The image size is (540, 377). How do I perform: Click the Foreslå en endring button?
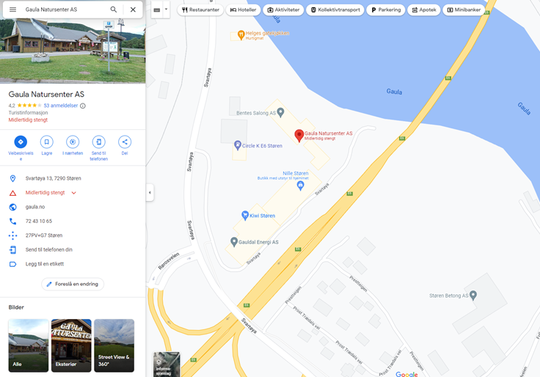[x=73, y=284]
